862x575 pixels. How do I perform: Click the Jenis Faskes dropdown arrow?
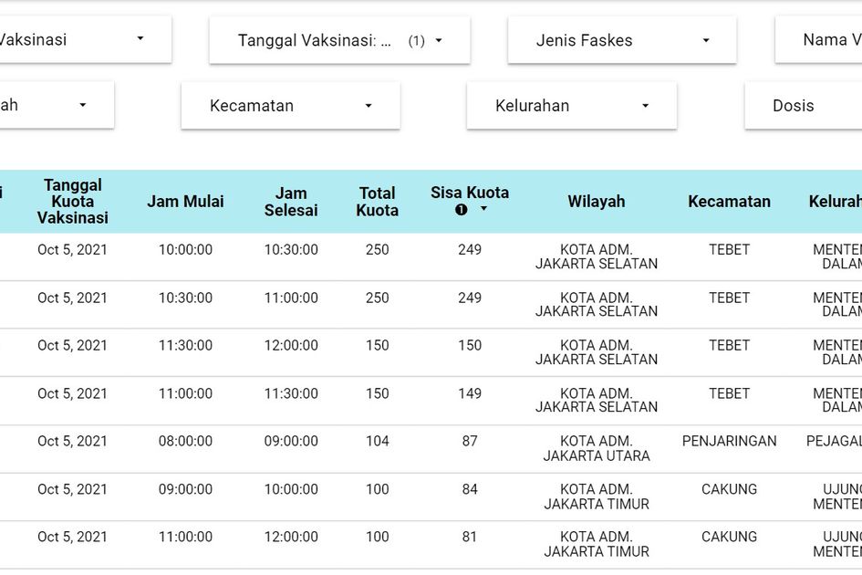tap(706, 40)
